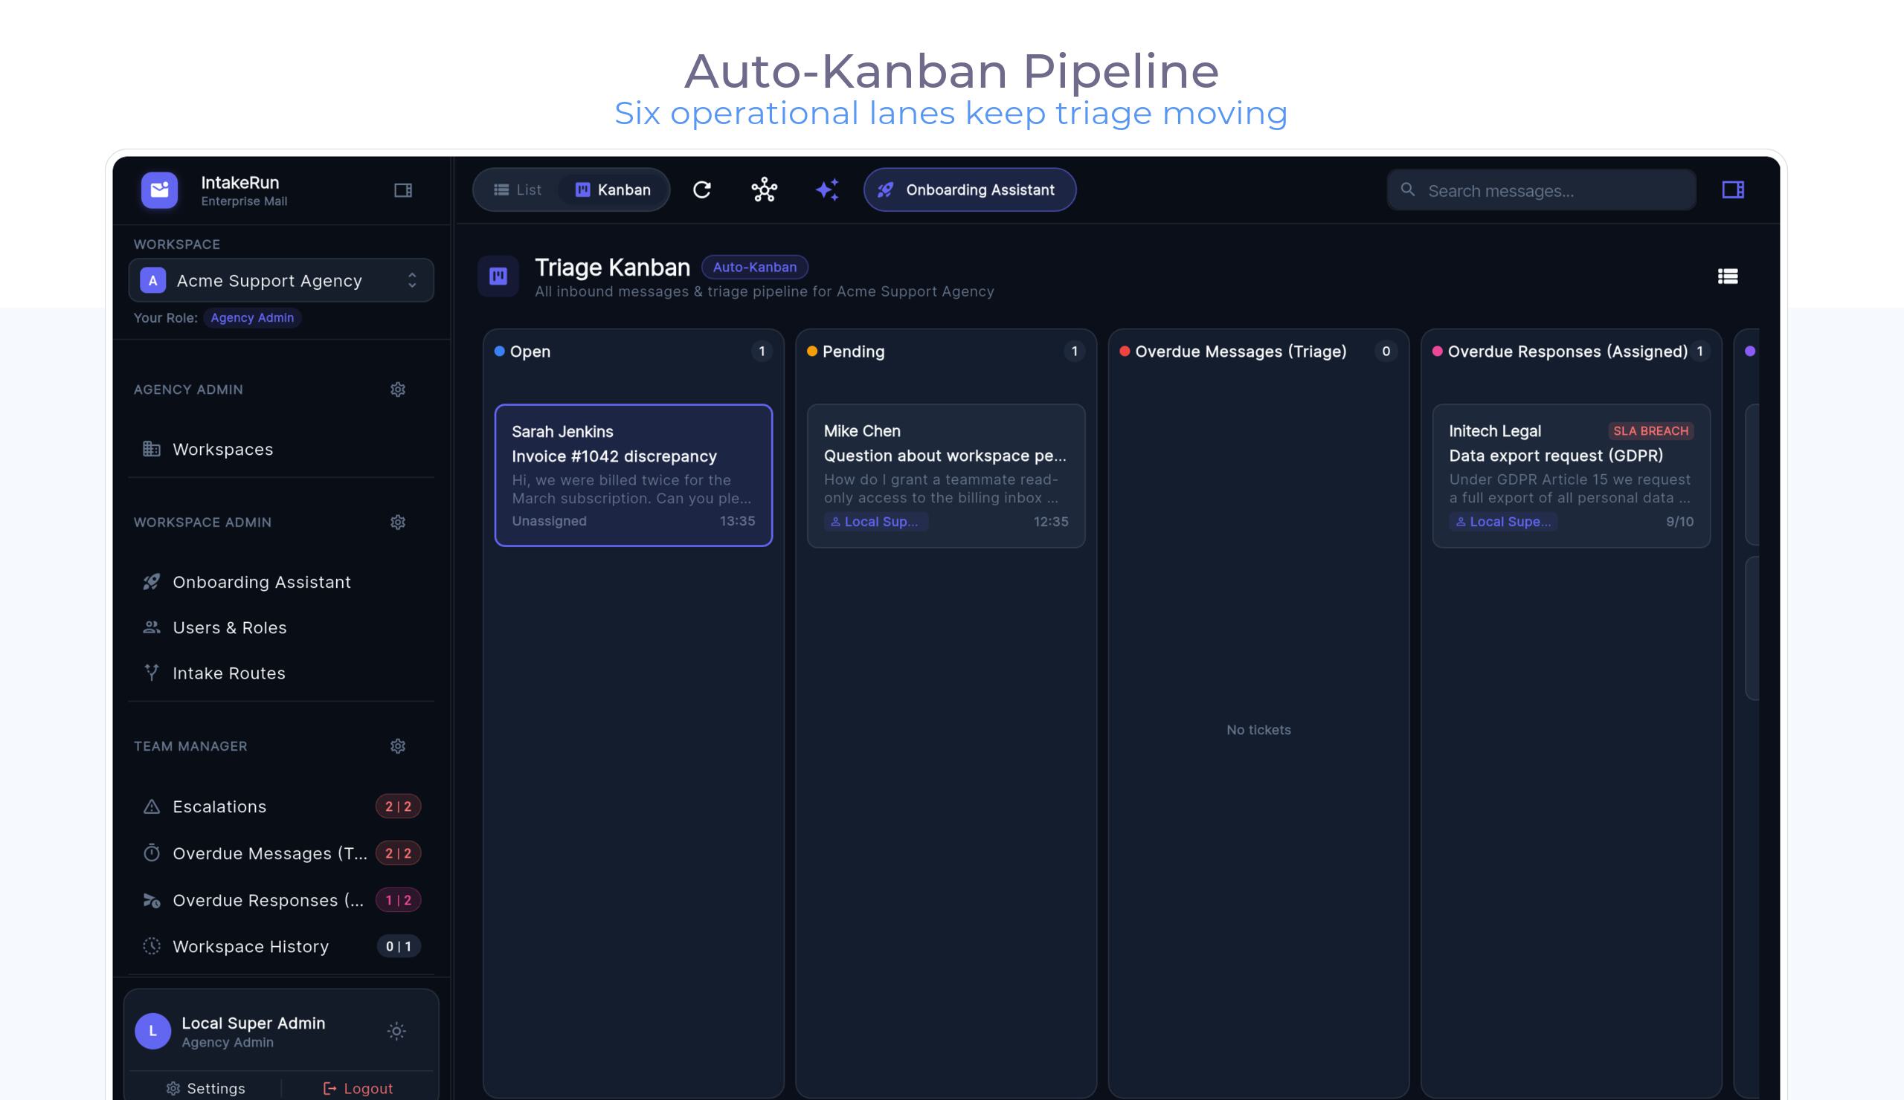
Task: Open Agency Admin section settings gear
Action: point(397,389)
